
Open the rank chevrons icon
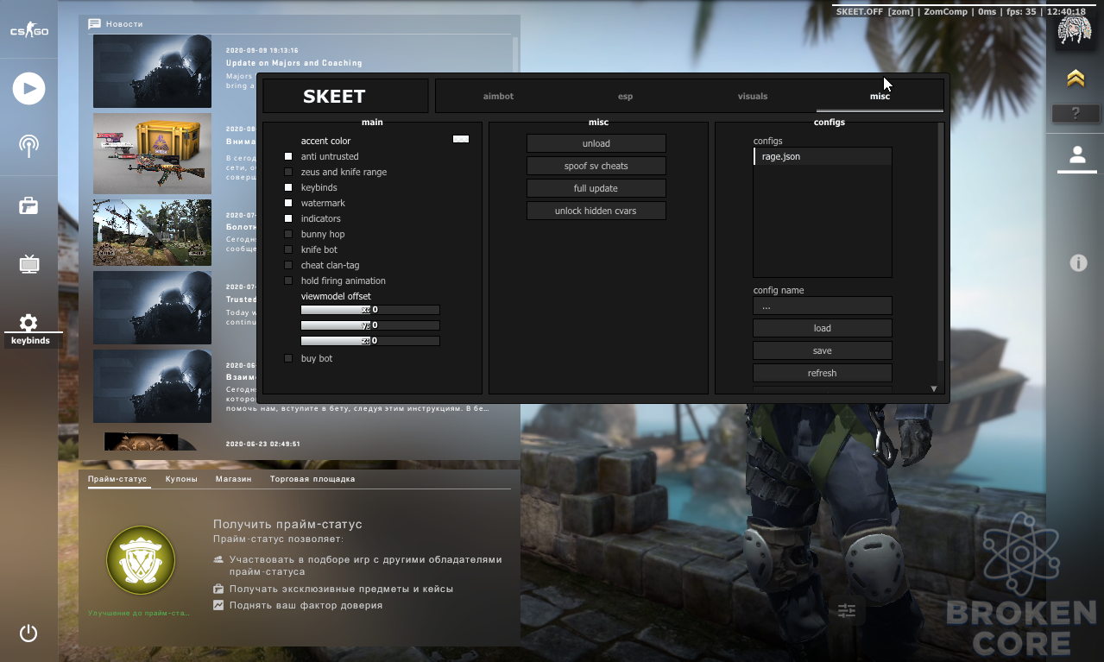(1075, 79)
